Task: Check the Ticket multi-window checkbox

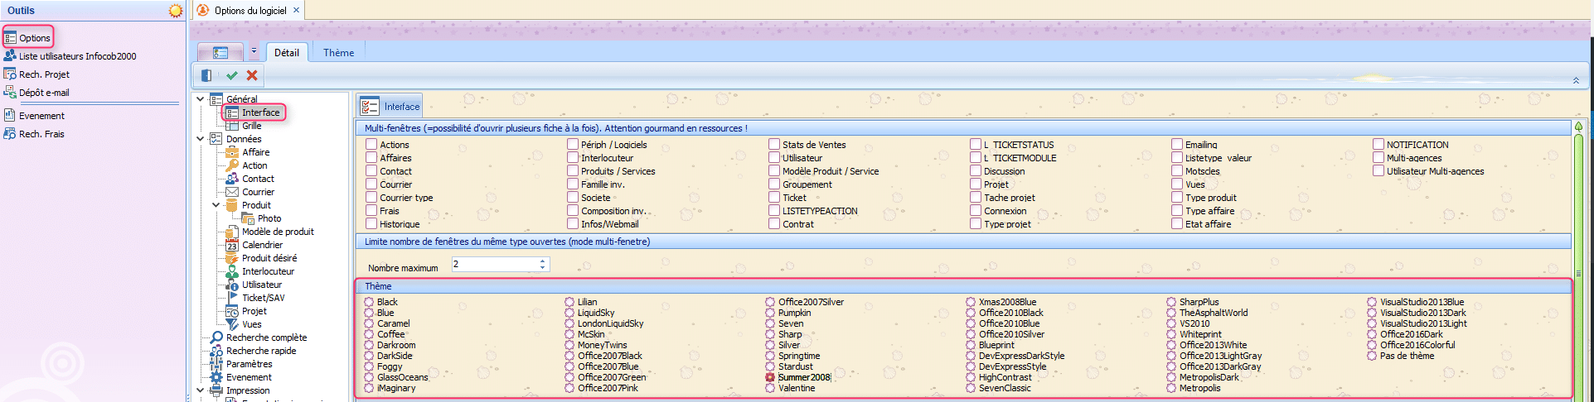Action: pos(774,198)
